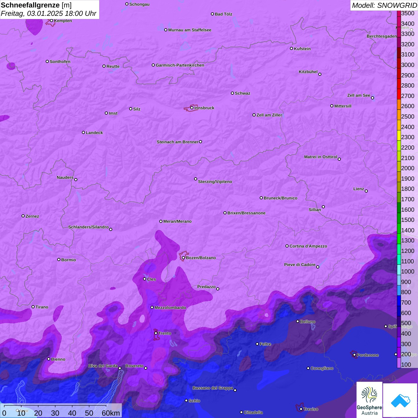Click the Lienz location dot
Image resolution: width=418 pixels, height=418 pixels.
click(x=366, y=191)
